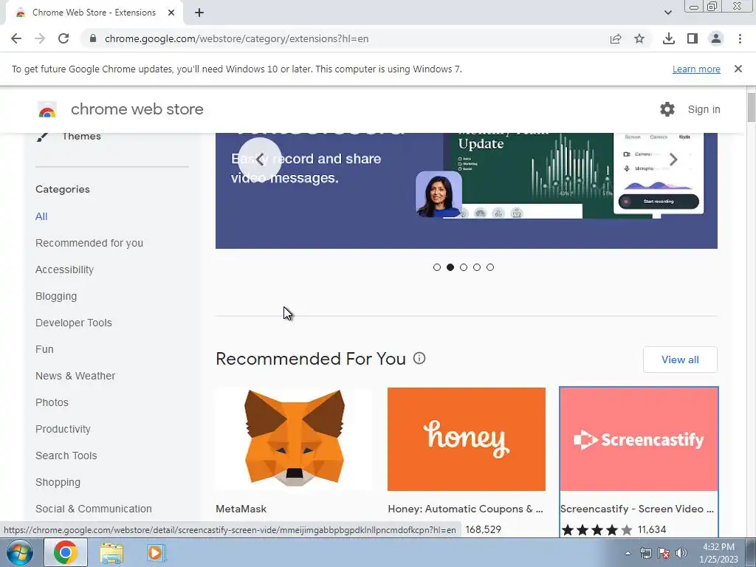Open the Learn more link
756x567 pixels.
point(696,69)
